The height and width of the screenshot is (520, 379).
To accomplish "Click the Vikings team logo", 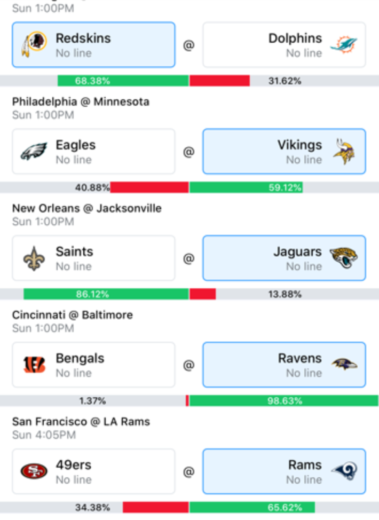I will tap(344, 152).
